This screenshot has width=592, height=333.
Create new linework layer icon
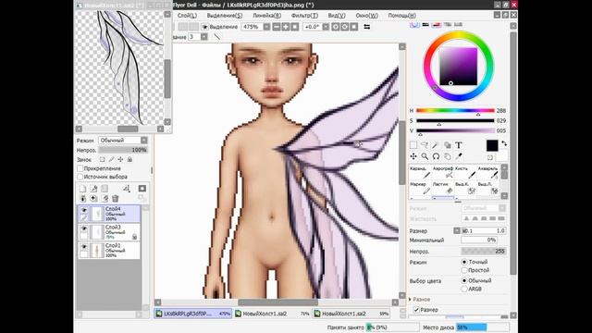coord(93,189)
